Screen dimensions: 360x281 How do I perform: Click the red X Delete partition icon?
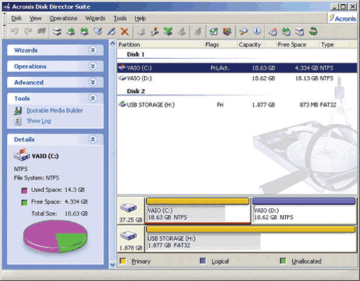tap(124, 32)
